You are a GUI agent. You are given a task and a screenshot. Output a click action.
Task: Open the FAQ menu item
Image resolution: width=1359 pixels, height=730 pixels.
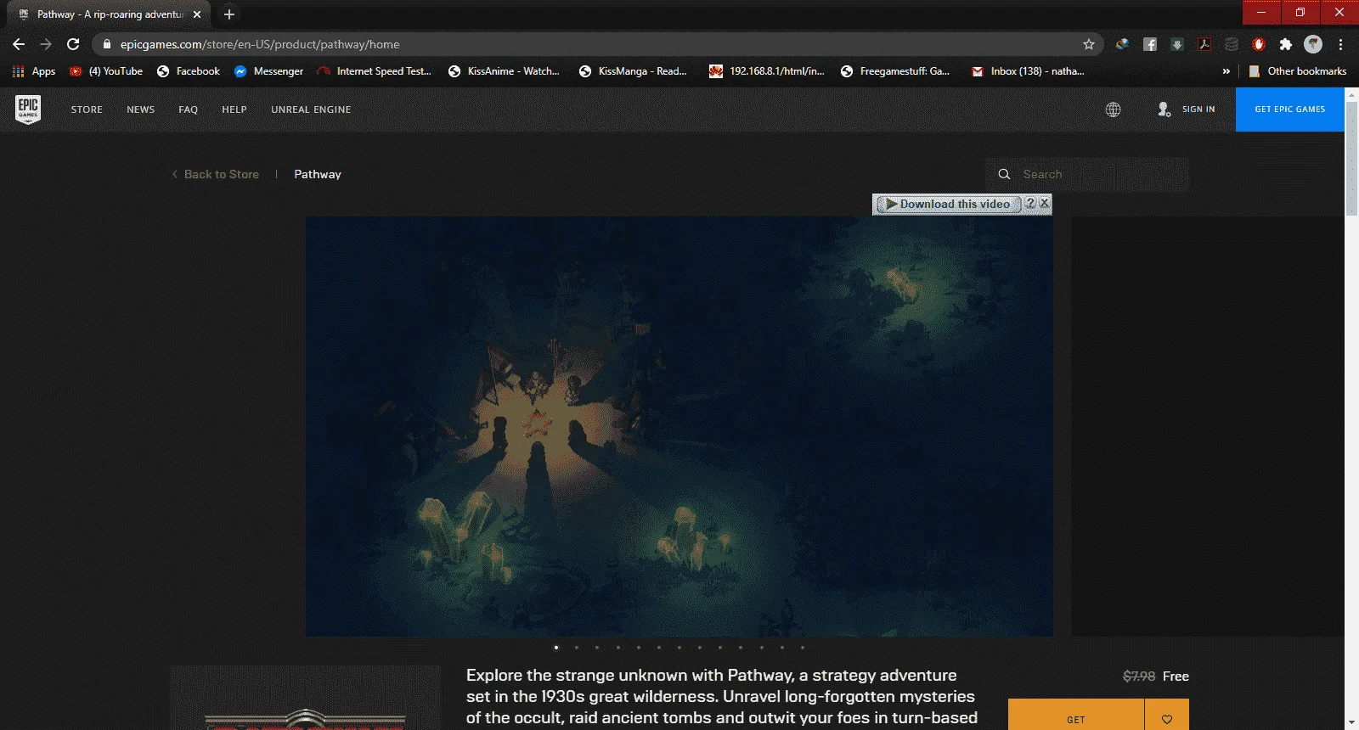[189, 109]
